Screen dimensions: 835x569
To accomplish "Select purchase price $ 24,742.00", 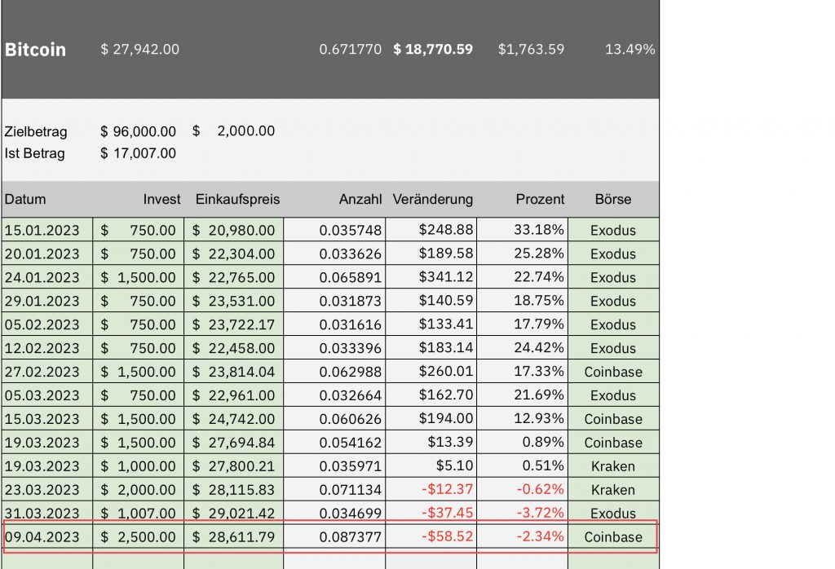I will 233,419.
